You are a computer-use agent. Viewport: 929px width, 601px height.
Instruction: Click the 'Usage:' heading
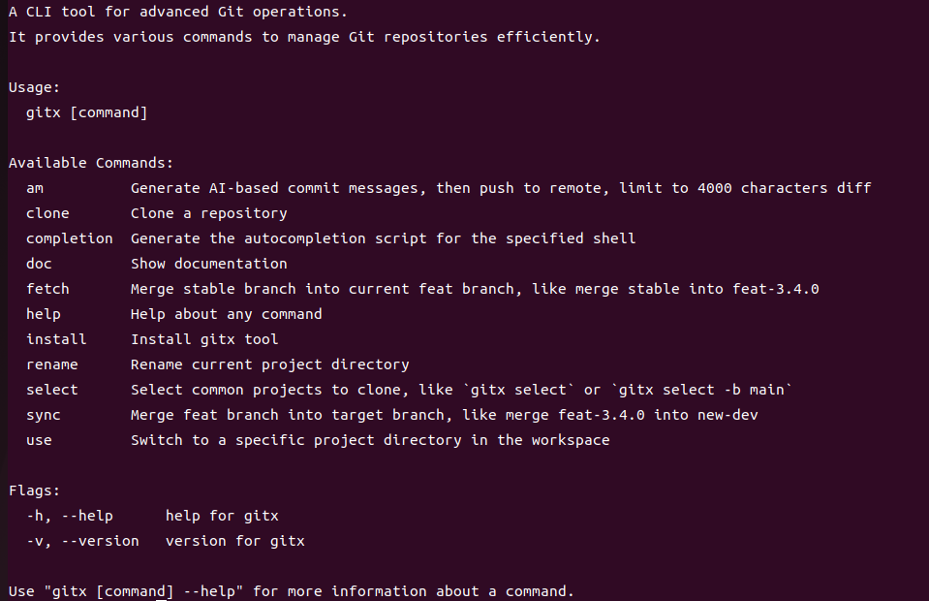[35, 87]
